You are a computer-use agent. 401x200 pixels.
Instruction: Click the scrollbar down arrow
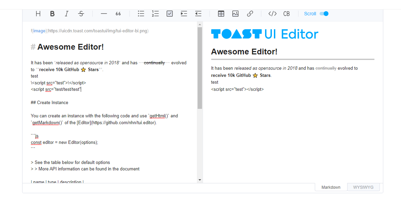200,180
